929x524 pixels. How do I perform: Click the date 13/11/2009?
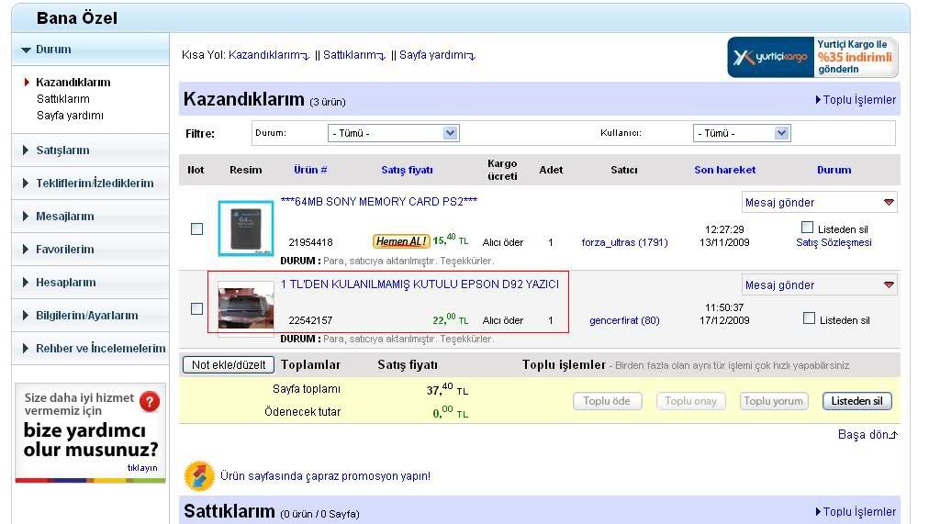(724, 242)
